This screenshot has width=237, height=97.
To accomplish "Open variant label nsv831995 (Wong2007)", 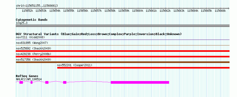I will point(32,43).
